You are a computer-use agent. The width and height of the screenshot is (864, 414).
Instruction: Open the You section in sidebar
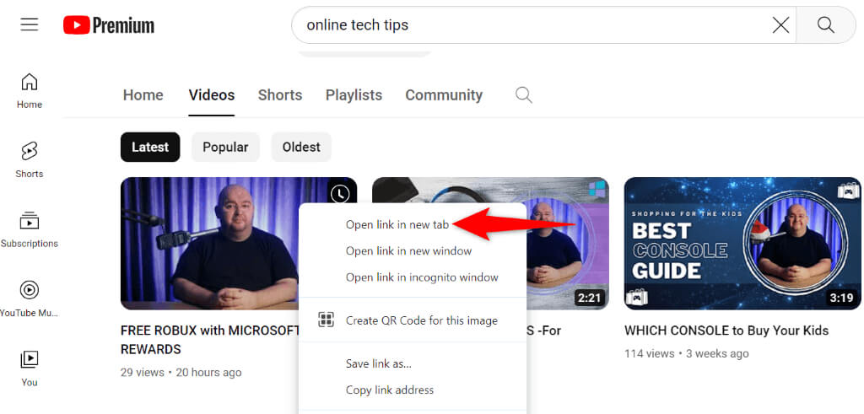click(30, 368)
